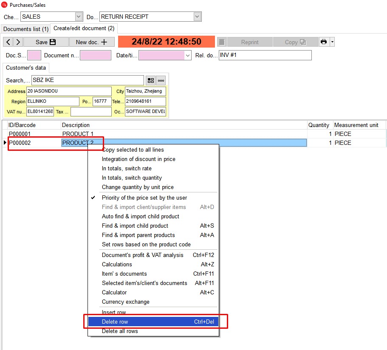Click the Quantity column header

(x=320, y=125)
